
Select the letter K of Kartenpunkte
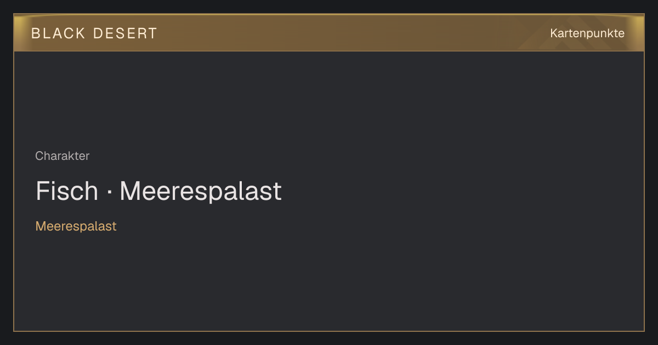point(554,33)
